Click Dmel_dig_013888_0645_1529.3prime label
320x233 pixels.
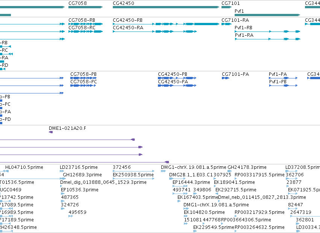click(x=103, y=182)
